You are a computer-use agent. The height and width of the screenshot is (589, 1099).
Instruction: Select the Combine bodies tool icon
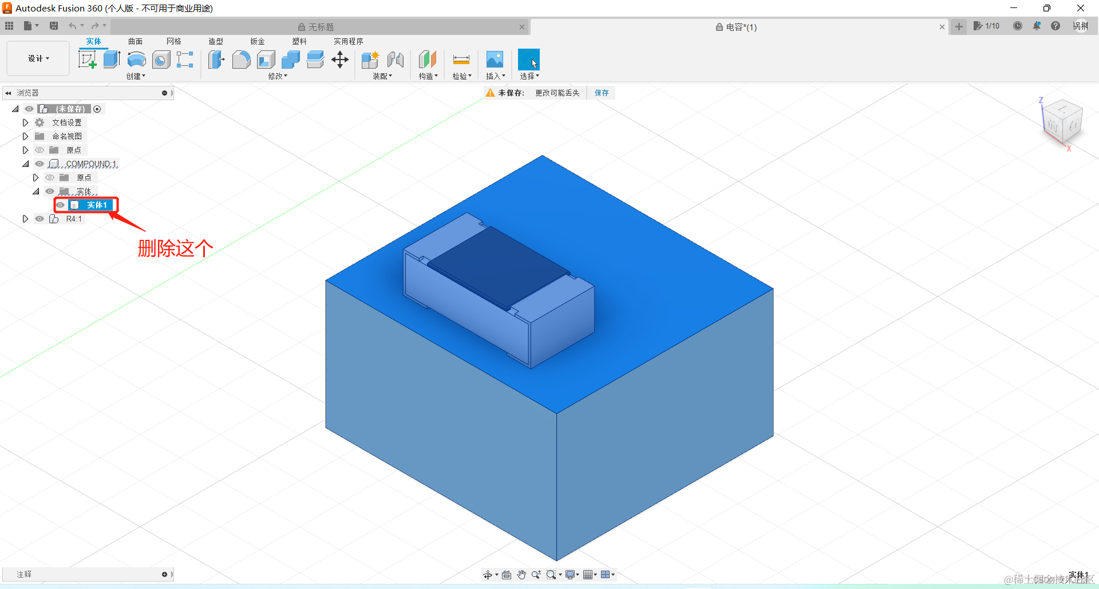(291, 60)
